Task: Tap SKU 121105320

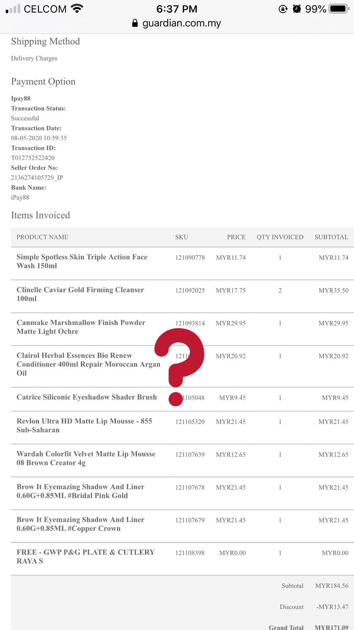Action: (x=190, y=422)
